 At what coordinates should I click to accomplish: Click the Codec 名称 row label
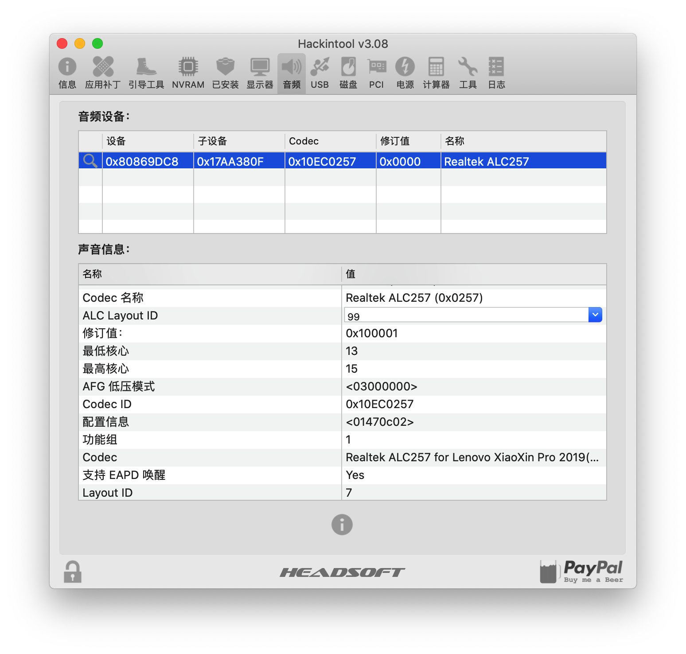pos(113,298)
